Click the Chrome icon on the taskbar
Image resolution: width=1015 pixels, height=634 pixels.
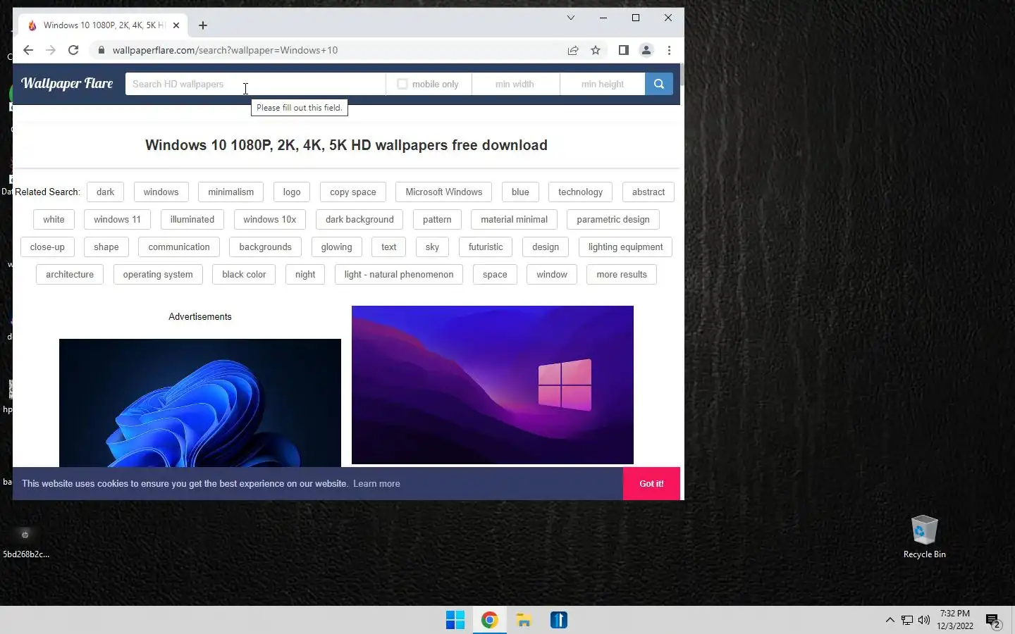point(489,620)
